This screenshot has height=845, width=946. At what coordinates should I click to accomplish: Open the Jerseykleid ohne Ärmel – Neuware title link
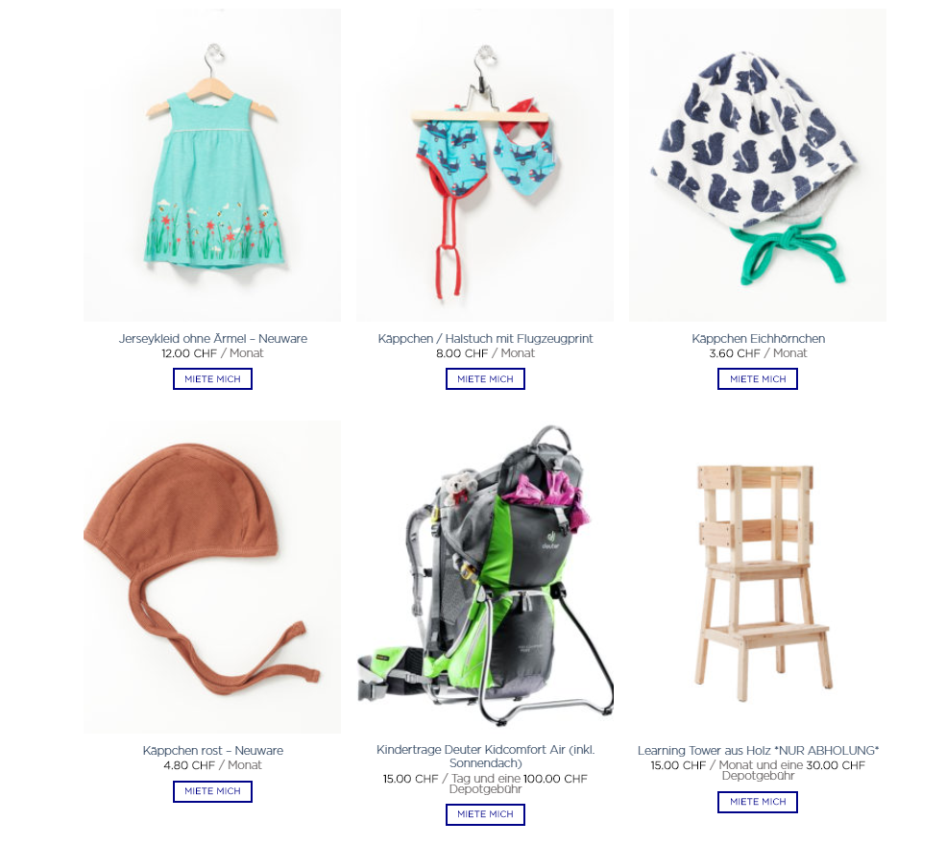coord(213,338)
